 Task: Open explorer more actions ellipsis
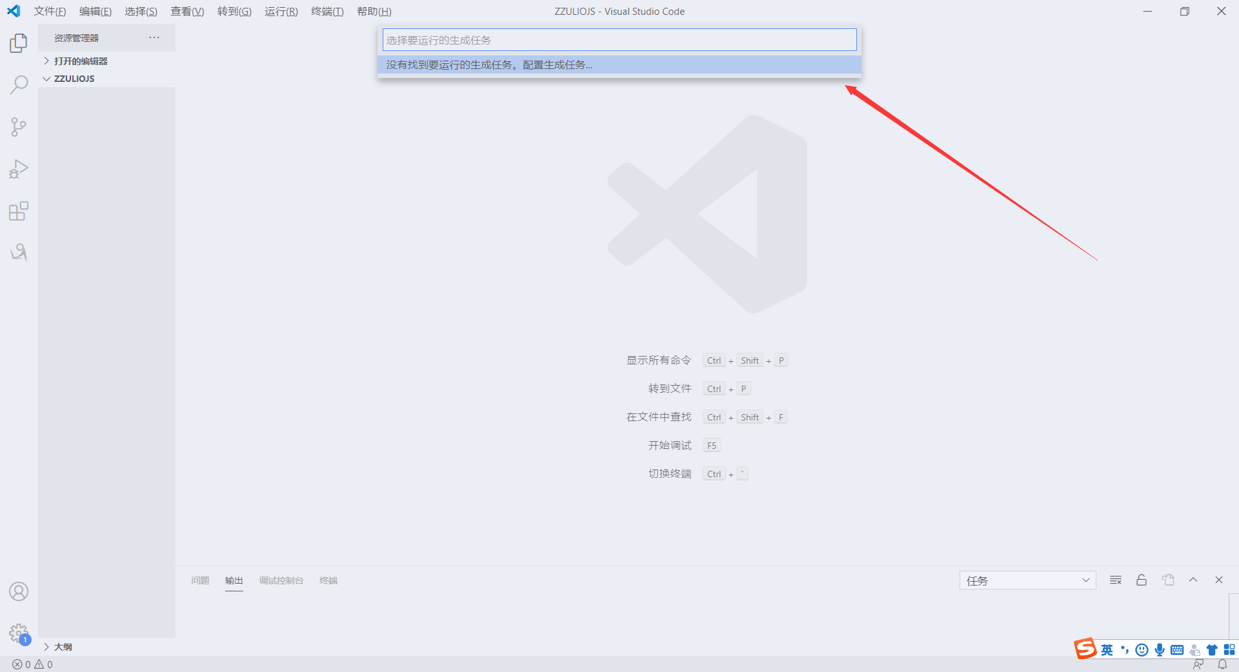[154, 38]
